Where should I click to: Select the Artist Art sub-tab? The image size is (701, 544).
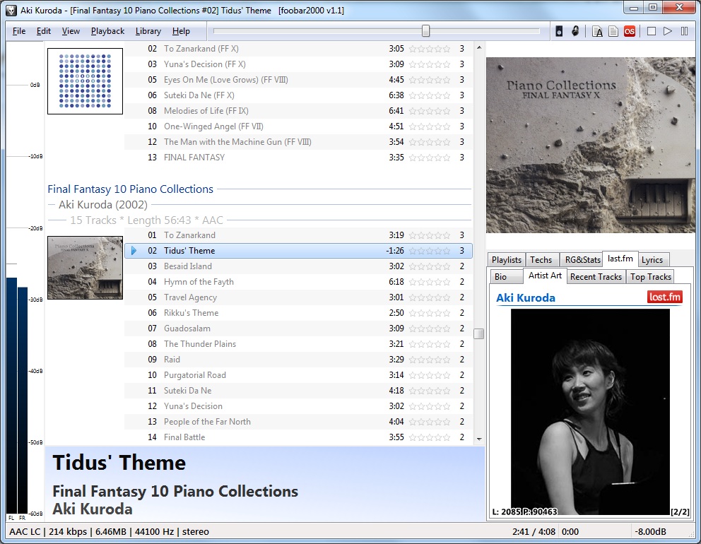click(545, 276)
